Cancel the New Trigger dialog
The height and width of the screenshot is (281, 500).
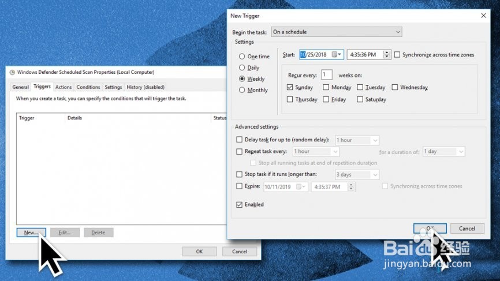(x=467, y=228)
